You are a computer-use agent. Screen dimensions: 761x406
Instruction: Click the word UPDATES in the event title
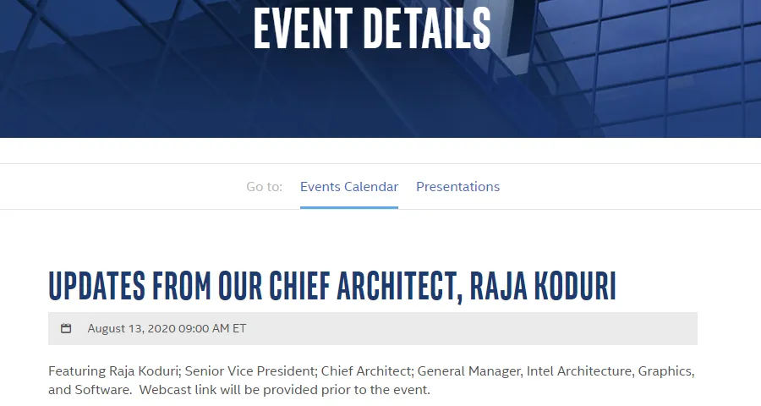97,286
